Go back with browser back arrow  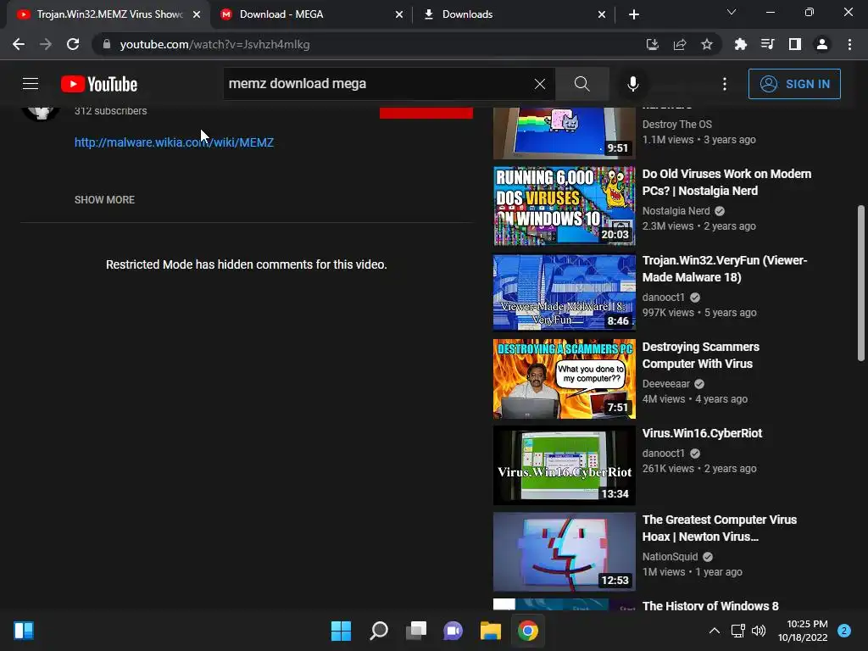[19, 44]
